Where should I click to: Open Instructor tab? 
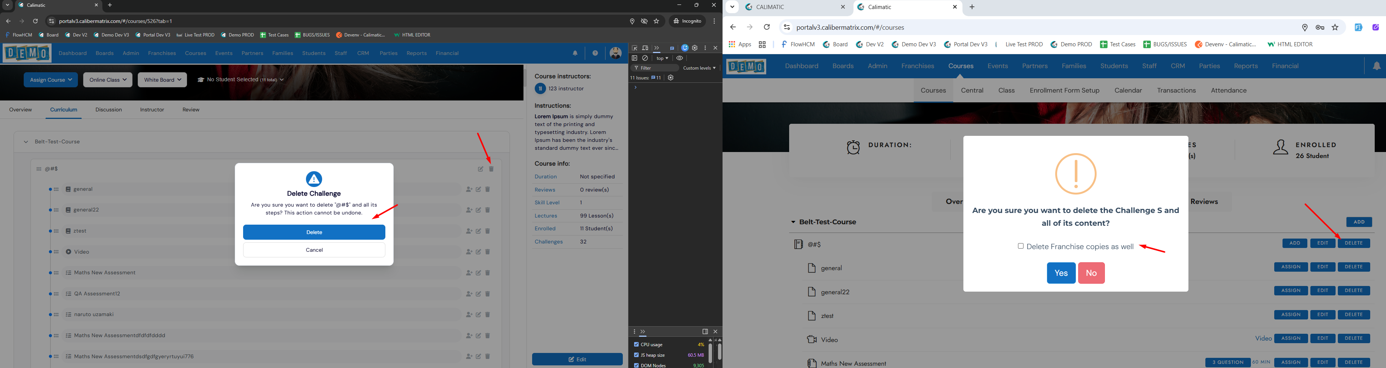click(152, 110)
